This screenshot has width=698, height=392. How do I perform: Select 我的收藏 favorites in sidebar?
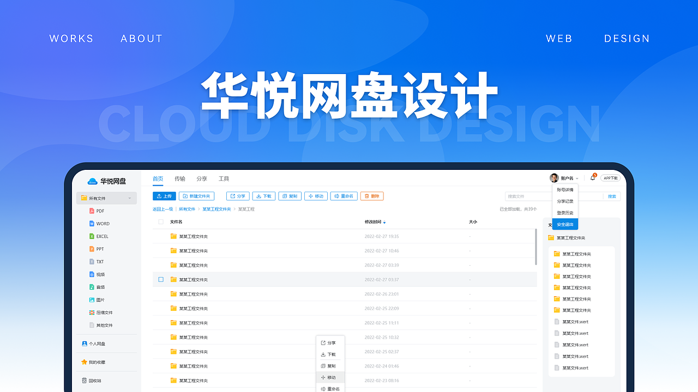coord(94,362)
